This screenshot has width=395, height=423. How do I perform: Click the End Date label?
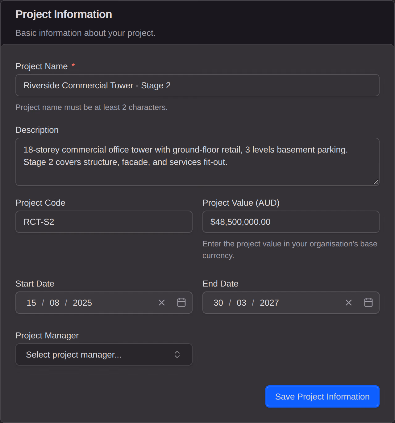220,284
